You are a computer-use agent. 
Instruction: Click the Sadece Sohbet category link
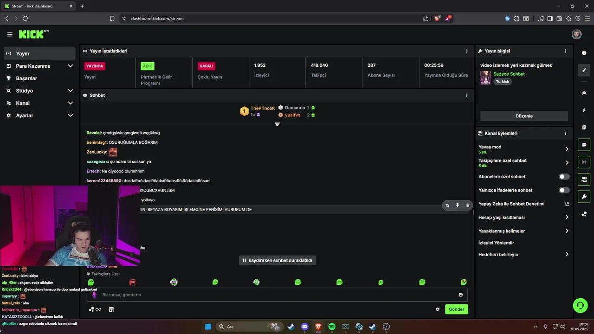pyautogui.click(x=509, y=74)
